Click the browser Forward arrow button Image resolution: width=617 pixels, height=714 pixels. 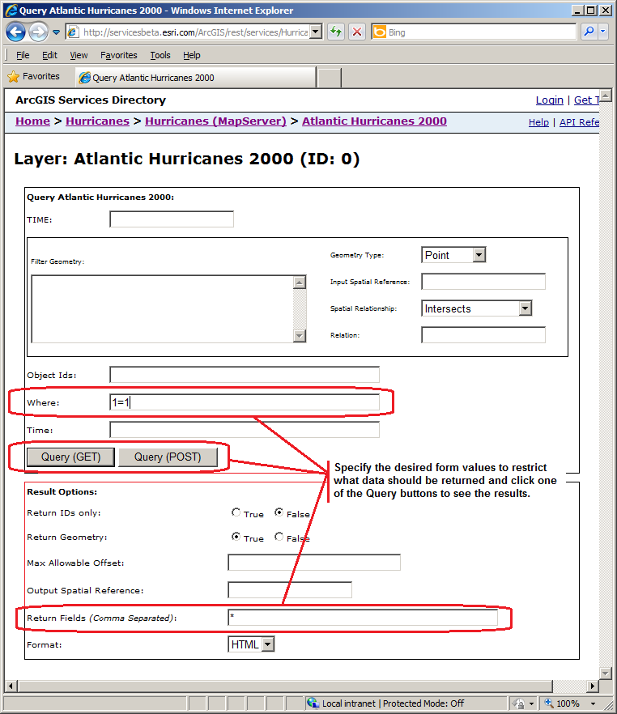(x=39, y=32)
